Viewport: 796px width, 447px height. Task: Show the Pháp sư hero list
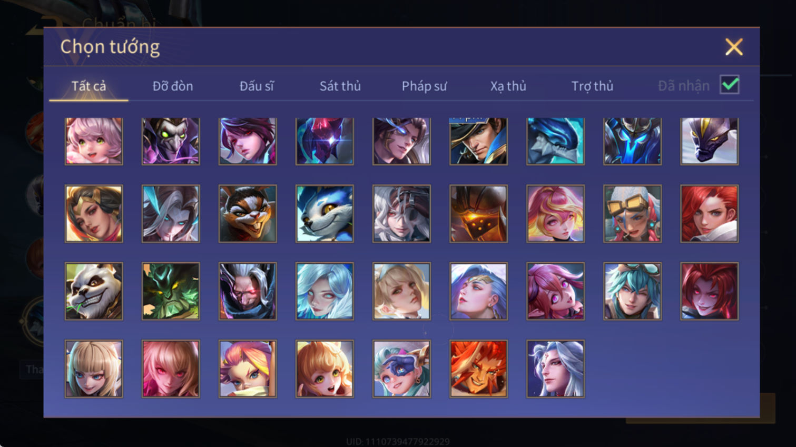click(424, 86)
